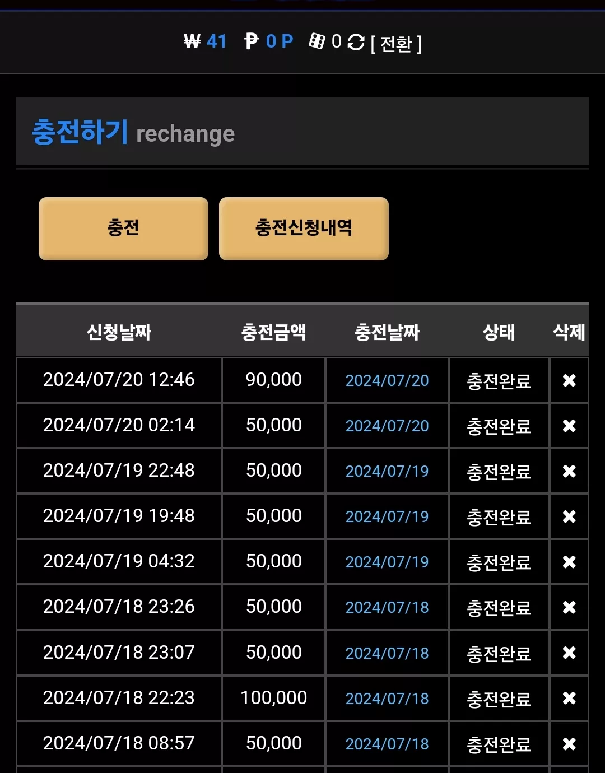This screenshot has width=605, height=773.
Task: Click the 신청날짜 column header
Action: tap(119, 332)
